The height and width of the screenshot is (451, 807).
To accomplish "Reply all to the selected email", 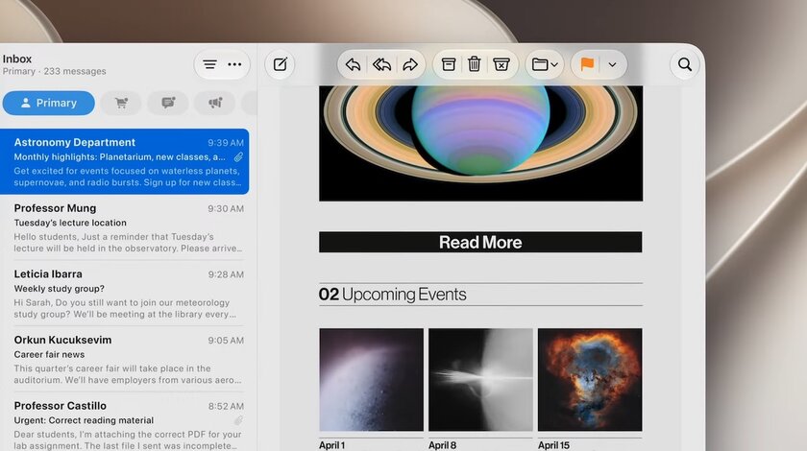I will pyautogui.click(x=382, y=64).
